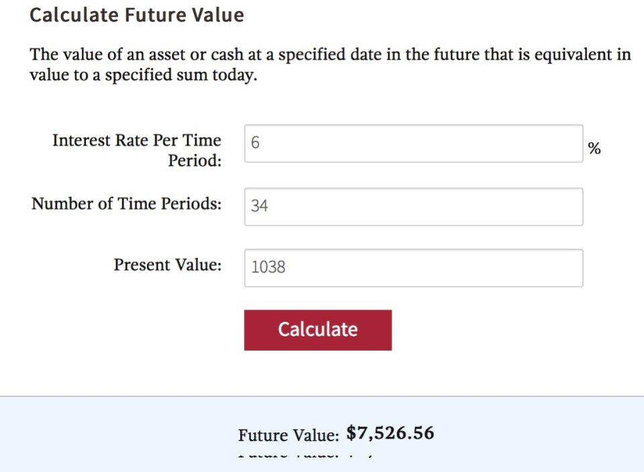The width and height of the screenshot is (644, 472).
Task: Click the value 34 in the periods field
Action: [259, 206]
